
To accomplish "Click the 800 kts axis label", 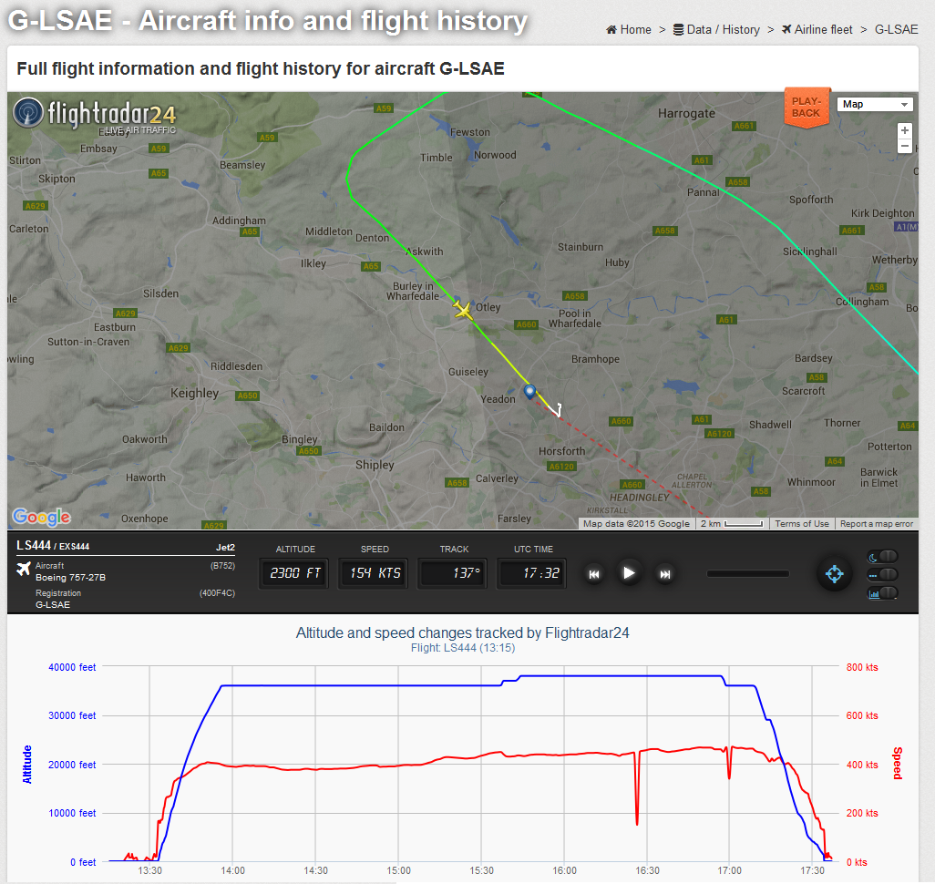I will pyautogui.click(x=862, y=667).
